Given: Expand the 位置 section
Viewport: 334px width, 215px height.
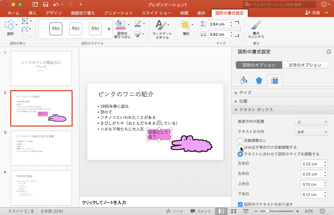Looking at the screenshot, I should pos(243,101).
